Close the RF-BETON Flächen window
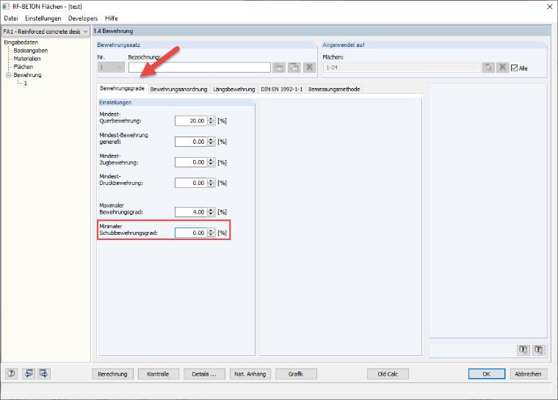 (x=550, y=7)
